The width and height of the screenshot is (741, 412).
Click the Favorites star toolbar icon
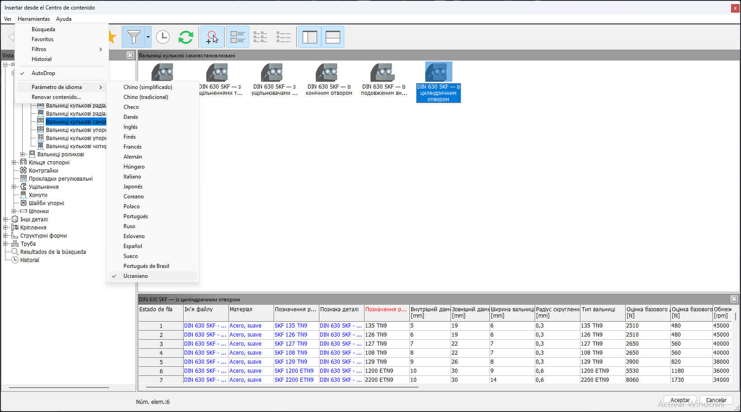(x=112, y=37)
